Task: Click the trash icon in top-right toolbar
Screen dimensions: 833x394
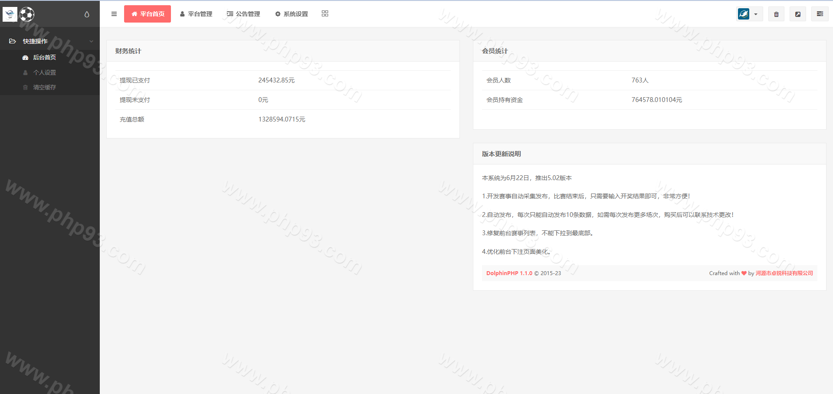Action: point(776,14)
